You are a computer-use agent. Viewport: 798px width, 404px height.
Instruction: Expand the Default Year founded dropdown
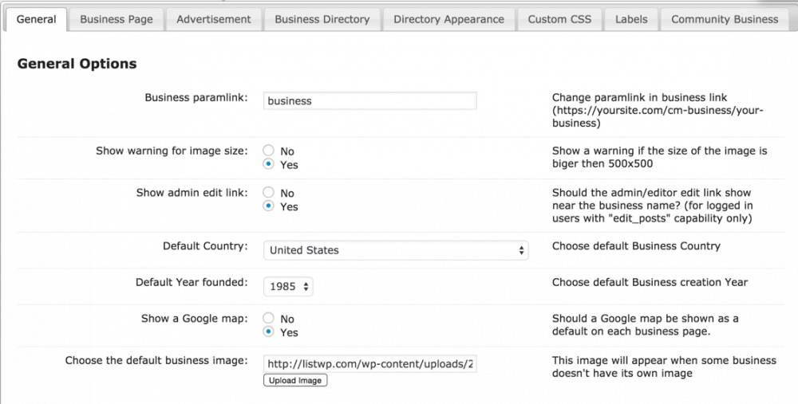coord(288,286)
